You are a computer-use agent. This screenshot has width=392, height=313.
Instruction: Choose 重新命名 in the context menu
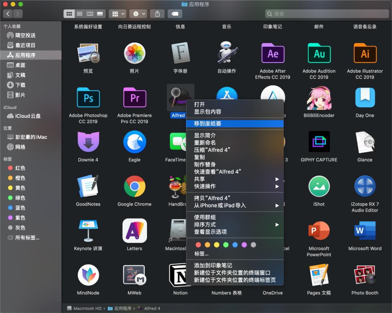(235, 143)
